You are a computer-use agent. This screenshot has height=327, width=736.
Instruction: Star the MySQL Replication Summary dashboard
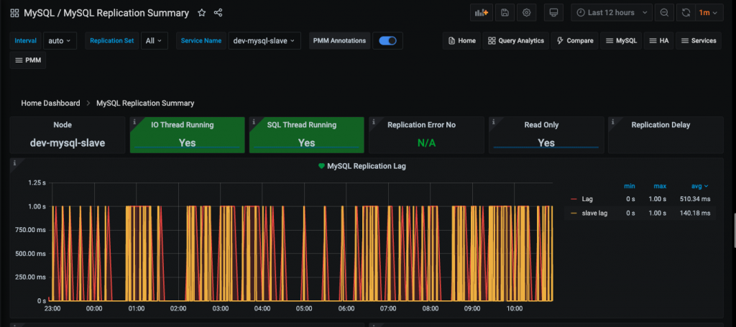coord(202,13)
